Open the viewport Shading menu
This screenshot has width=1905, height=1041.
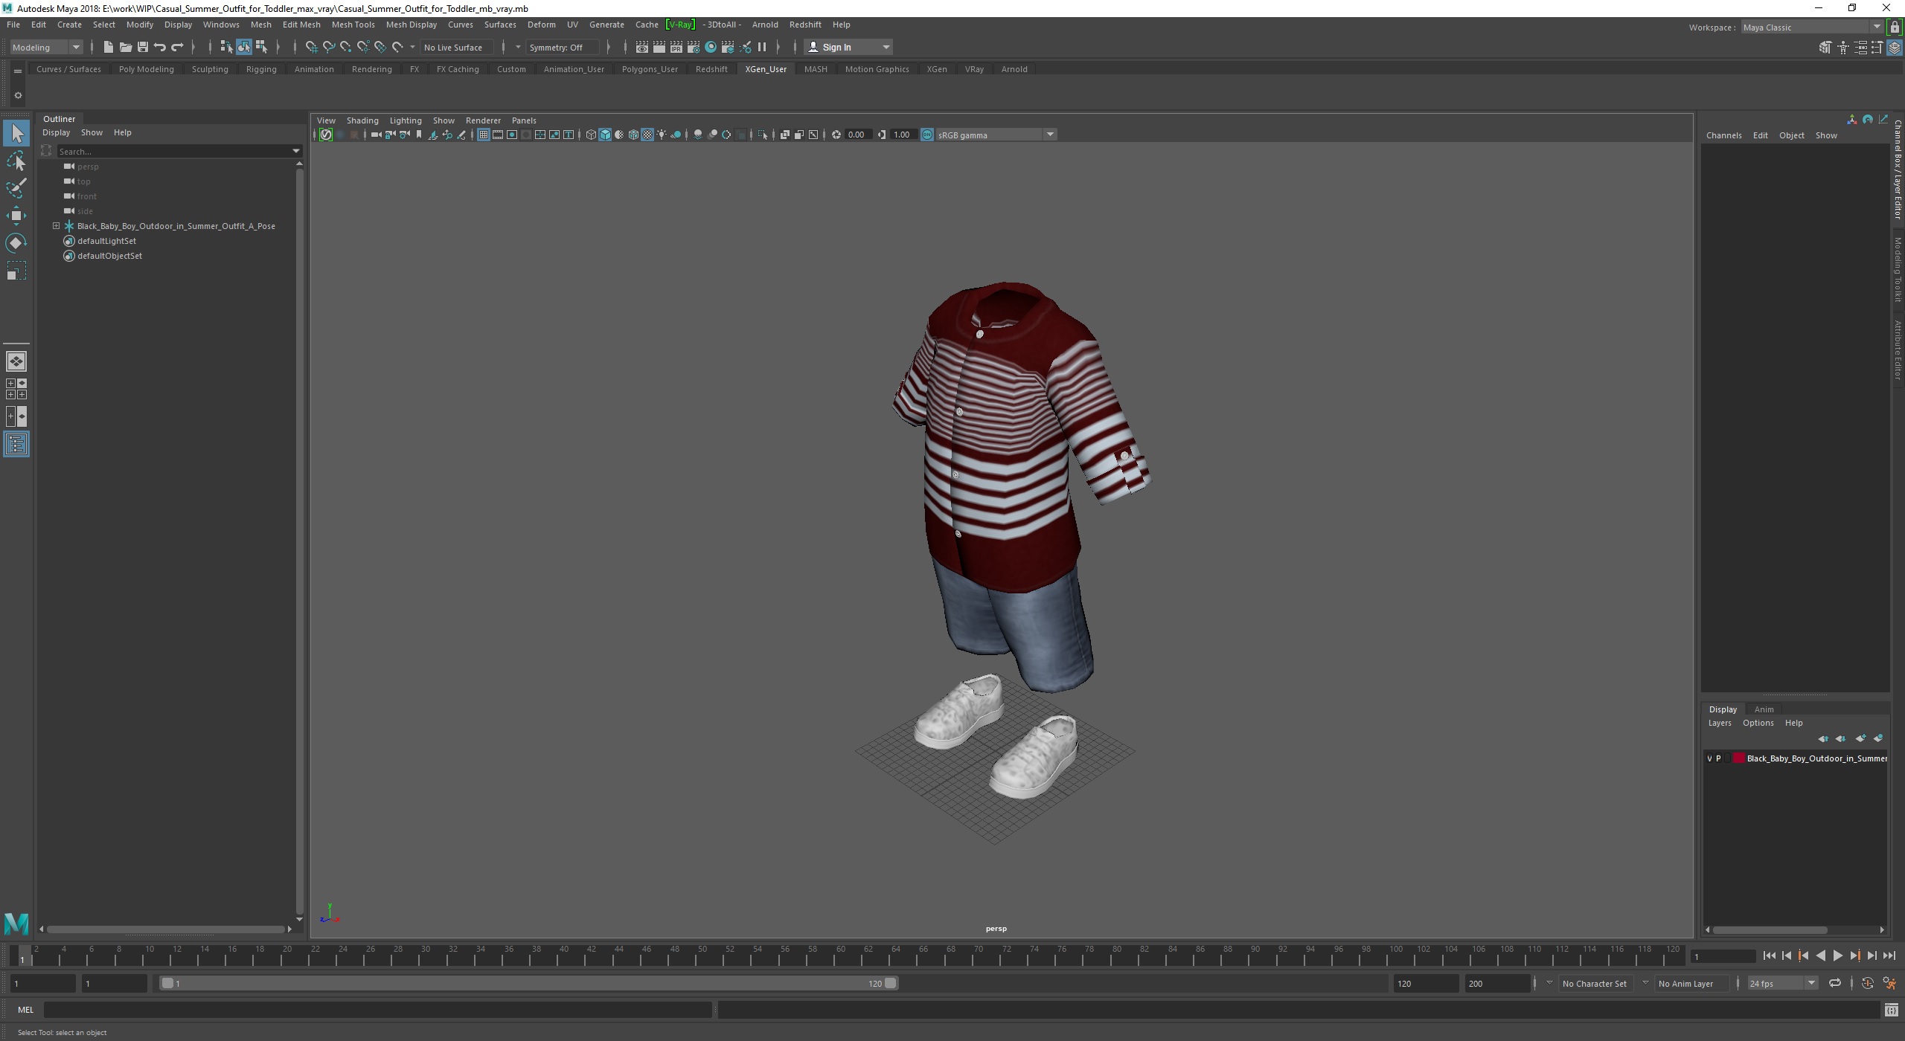(x=362, y=120)
